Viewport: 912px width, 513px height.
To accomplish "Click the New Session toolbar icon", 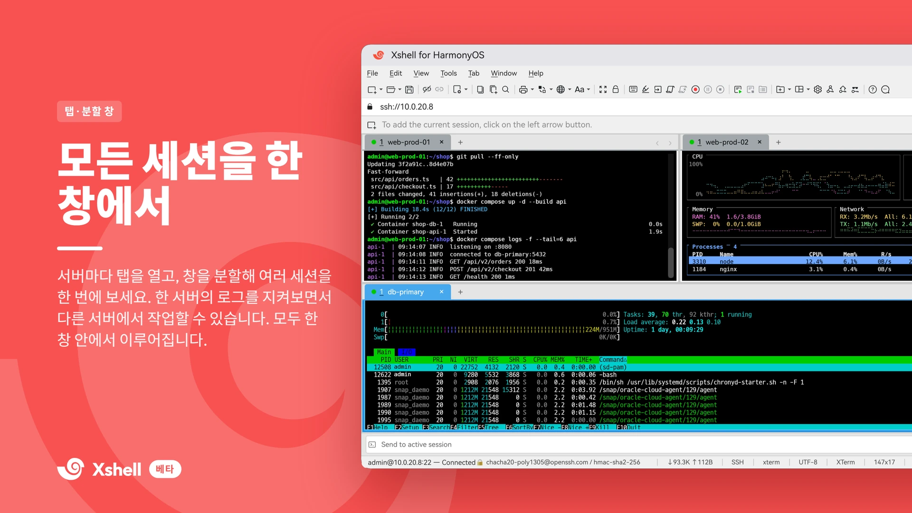I will tap(372, 89).
